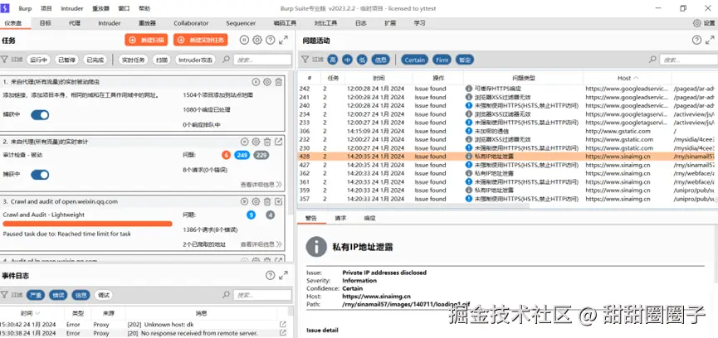Pause task 1 live passive crawl

[256, 82]
